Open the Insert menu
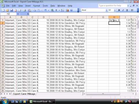 click(28, 6)
